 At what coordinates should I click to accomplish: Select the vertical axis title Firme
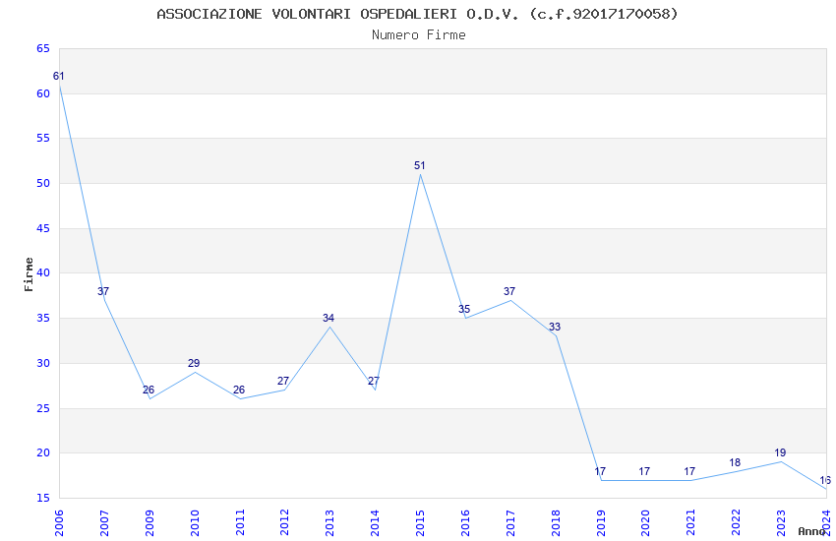pyautogui.click(x=29, y=274)
